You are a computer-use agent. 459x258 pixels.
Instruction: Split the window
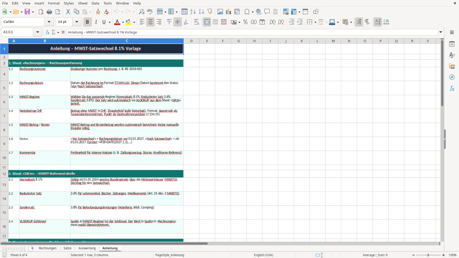coord(306,12)
